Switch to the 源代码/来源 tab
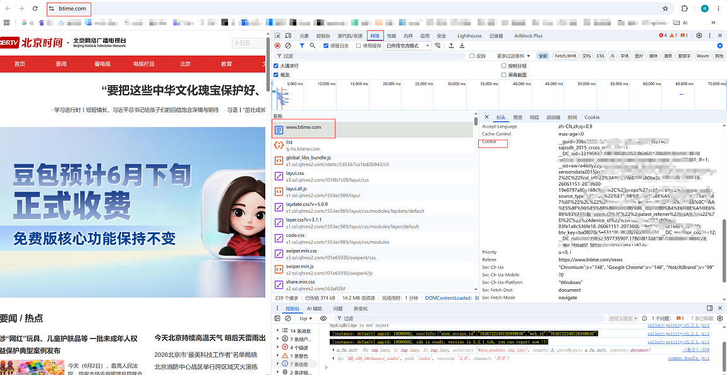 pyautogui.click(x=350, y=36)
